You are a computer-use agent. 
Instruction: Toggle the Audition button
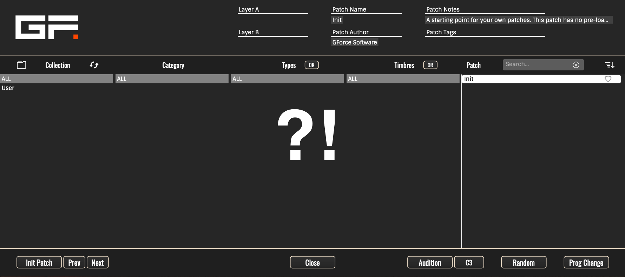tap(429, 263)
